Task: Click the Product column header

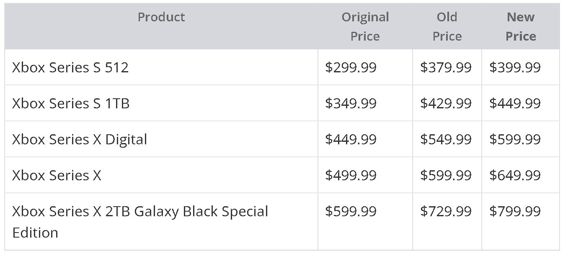Action: tap(161, 17)
